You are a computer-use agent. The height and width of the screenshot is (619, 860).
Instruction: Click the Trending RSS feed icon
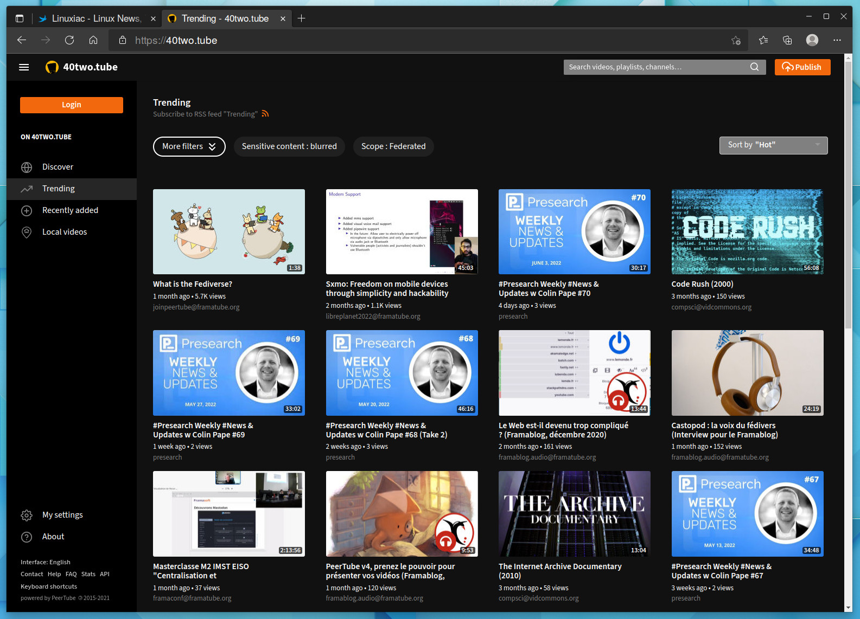(265, 114)
